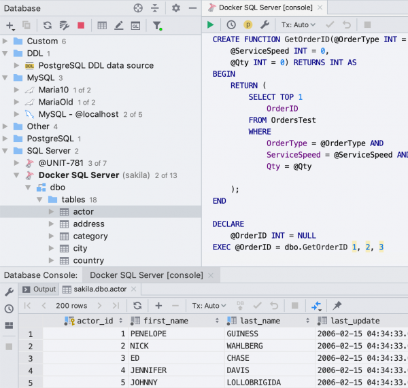Collapse the SQL Server folder
408x388 pixels.
point(6,151)
